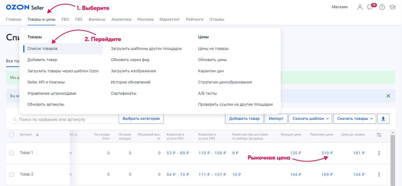Expand the Скачать товары dropdown
The image size is (402, 186).
click(x=355, y=119)
